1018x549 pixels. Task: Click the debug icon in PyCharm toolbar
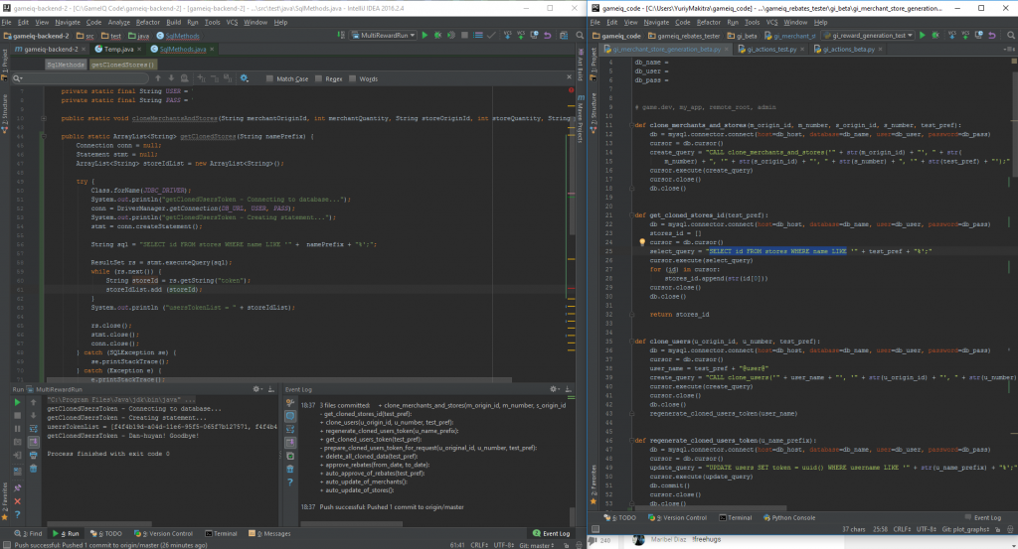935,36
